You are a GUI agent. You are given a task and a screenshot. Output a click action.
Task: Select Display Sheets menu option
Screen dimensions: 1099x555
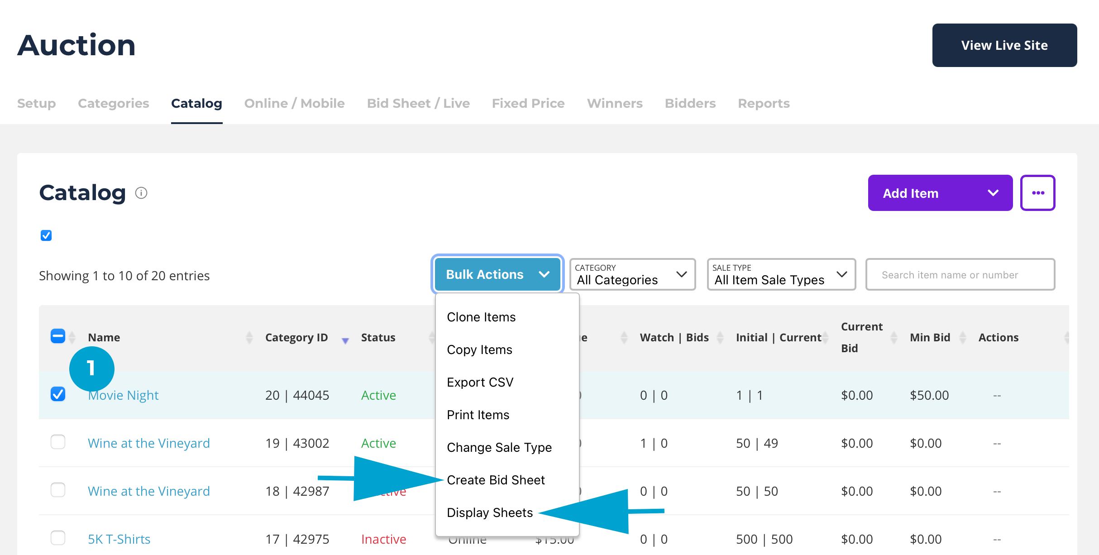coord(490,512)
